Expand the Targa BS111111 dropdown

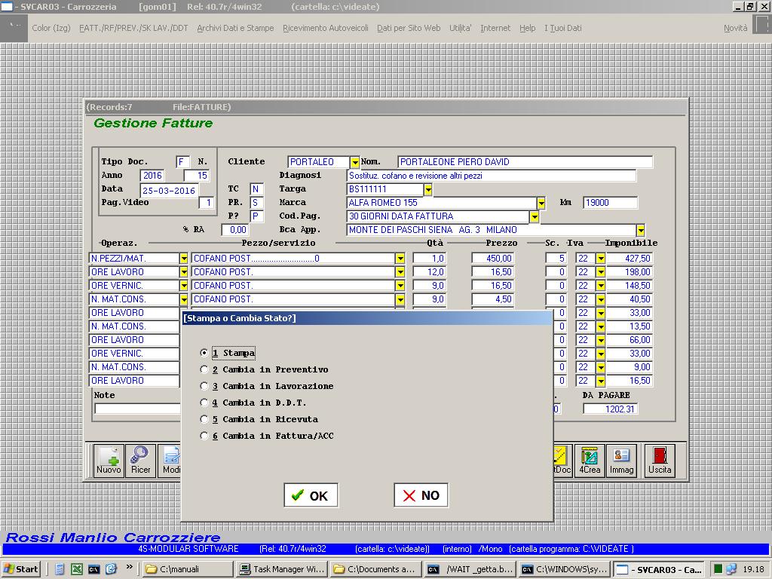[x=428, y=189]
